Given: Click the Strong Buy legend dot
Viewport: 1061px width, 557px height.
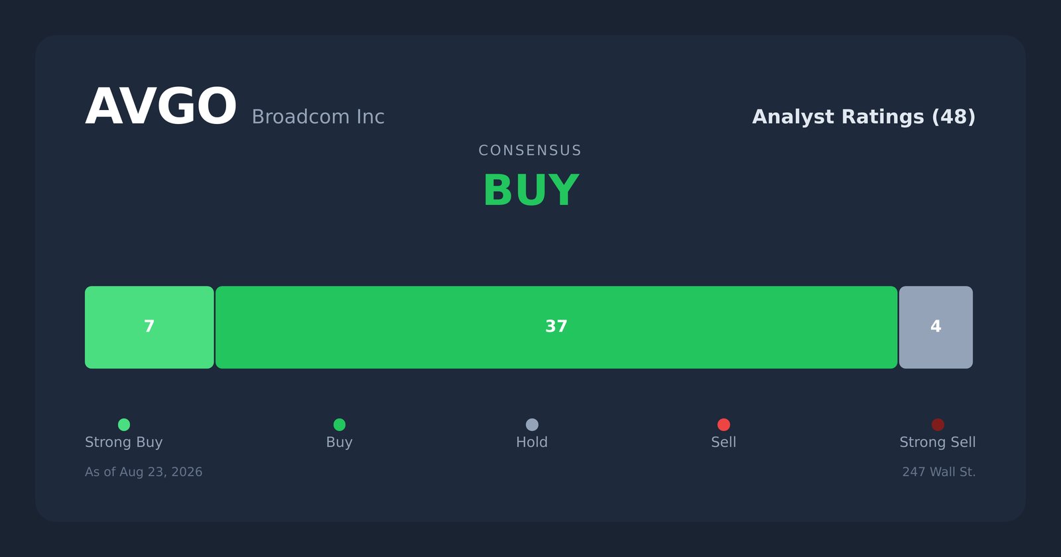Looking at the screenshot, I should coord(124,424).
